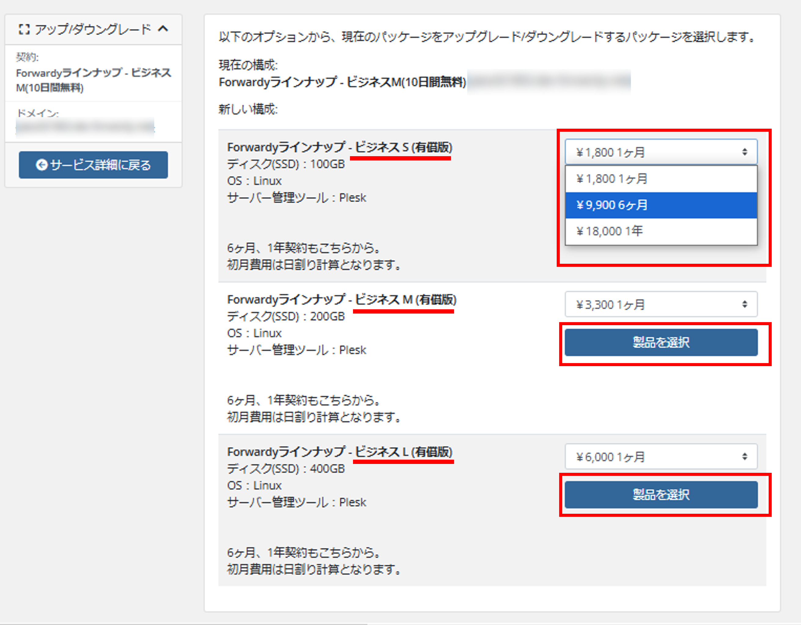Click 製品を選択 for ビジネス M

(x=661, y=342)
